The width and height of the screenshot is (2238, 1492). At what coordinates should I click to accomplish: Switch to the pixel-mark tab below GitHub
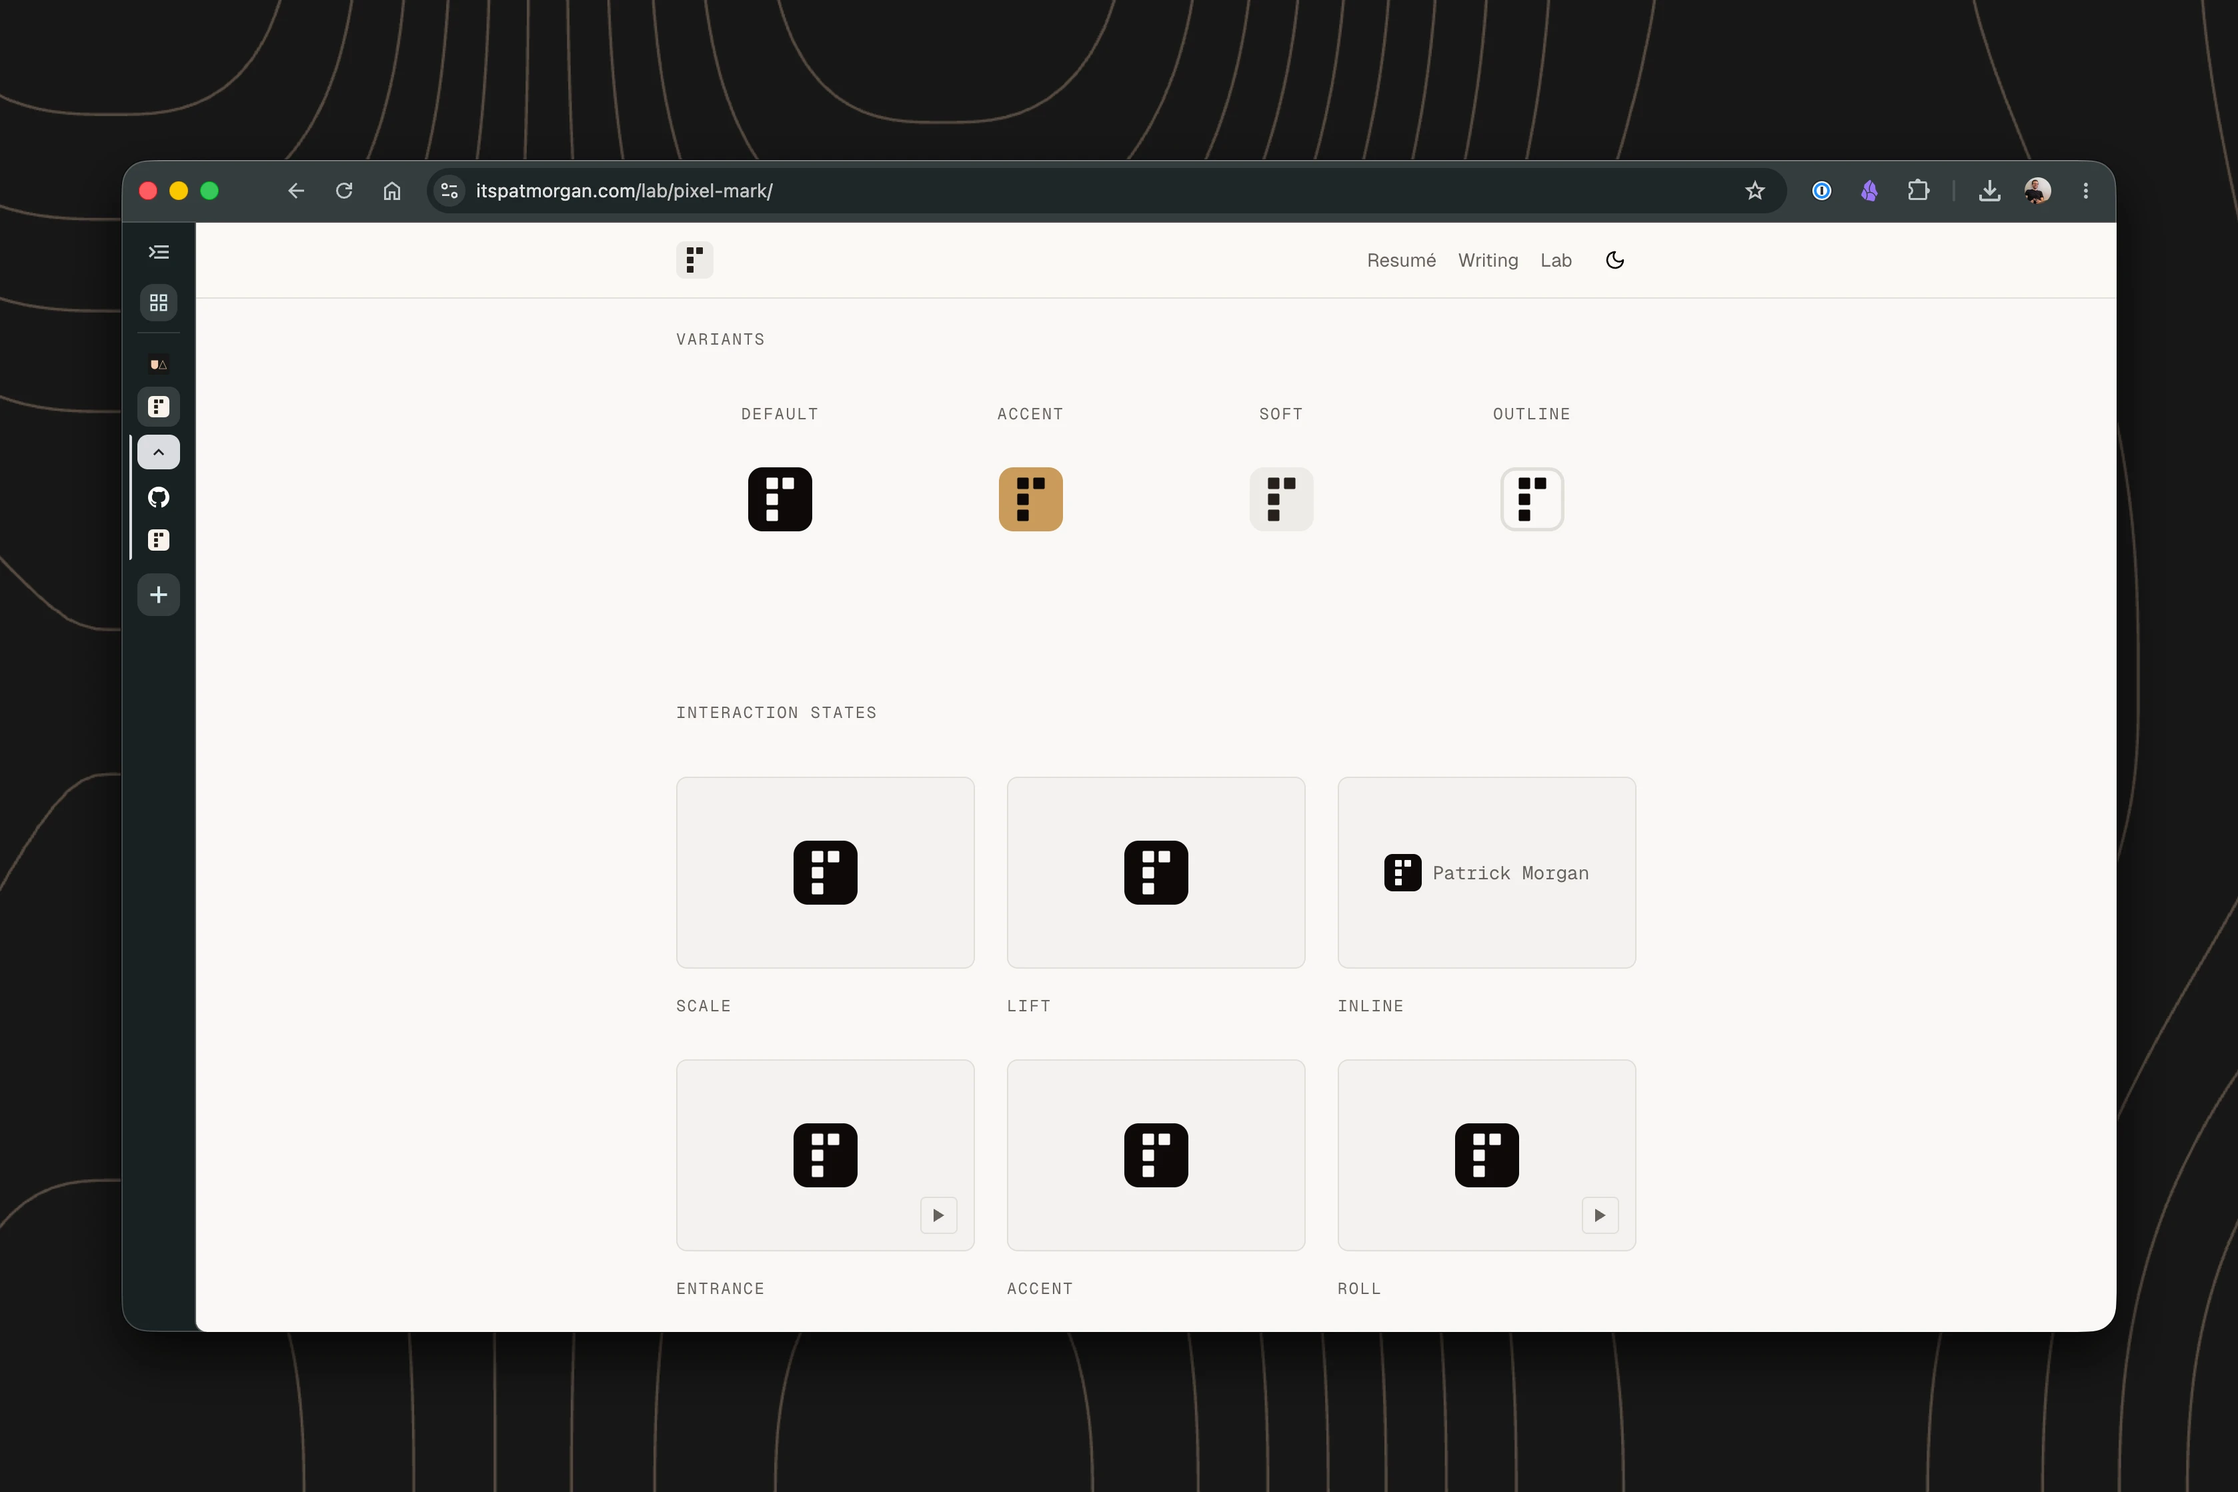click(159, 541)
